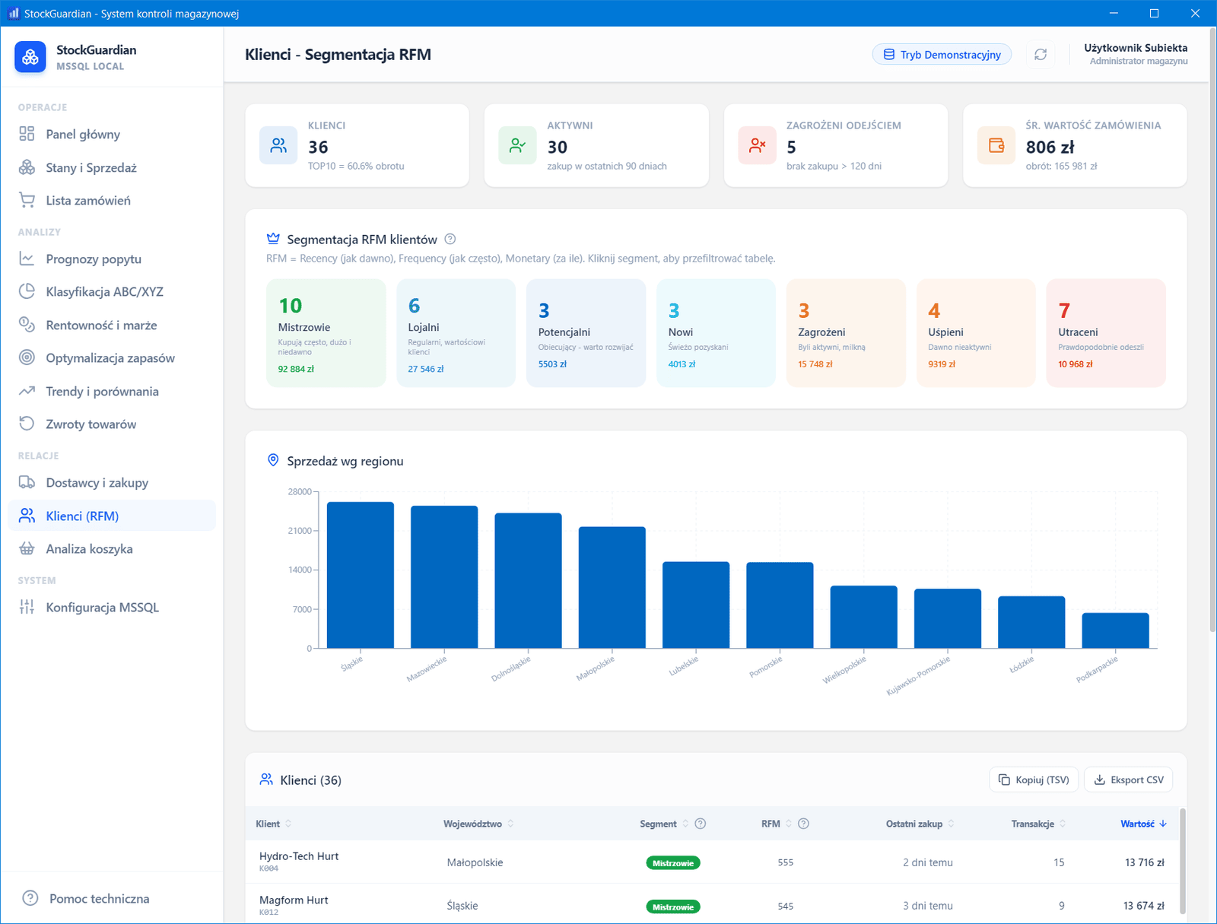Screen dimensions: 1217x924
Task: Sort by RFM column header
Action: pyautogui.click(x=776, y=824)
